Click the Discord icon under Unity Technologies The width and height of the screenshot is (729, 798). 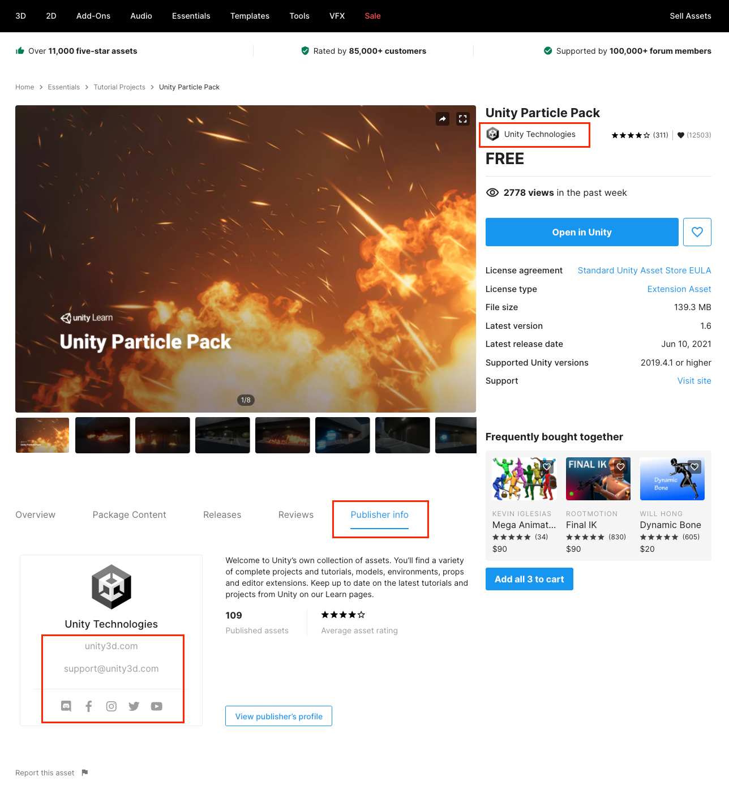click(x=66, y=706)
